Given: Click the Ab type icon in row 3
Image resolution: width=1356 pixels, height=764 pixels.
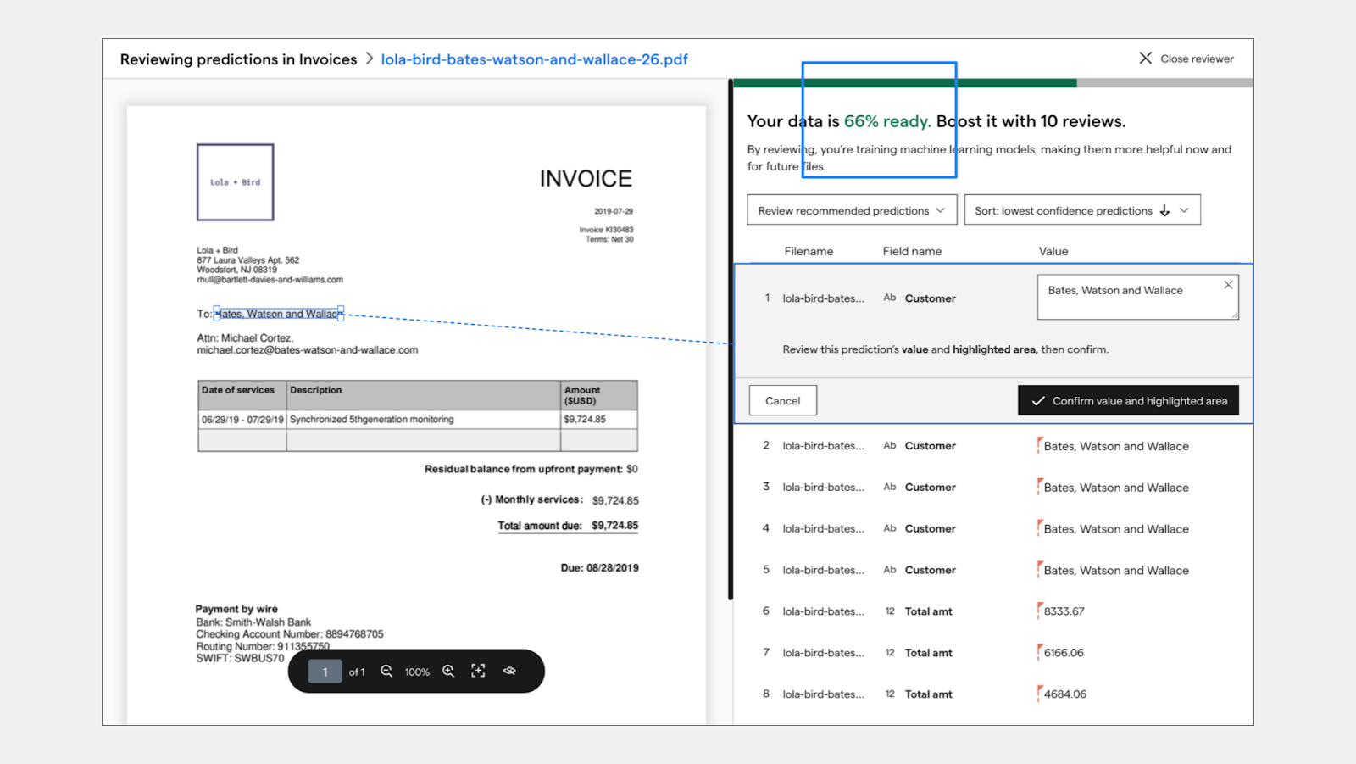Looking at the screenshot, I should point(890,487).
